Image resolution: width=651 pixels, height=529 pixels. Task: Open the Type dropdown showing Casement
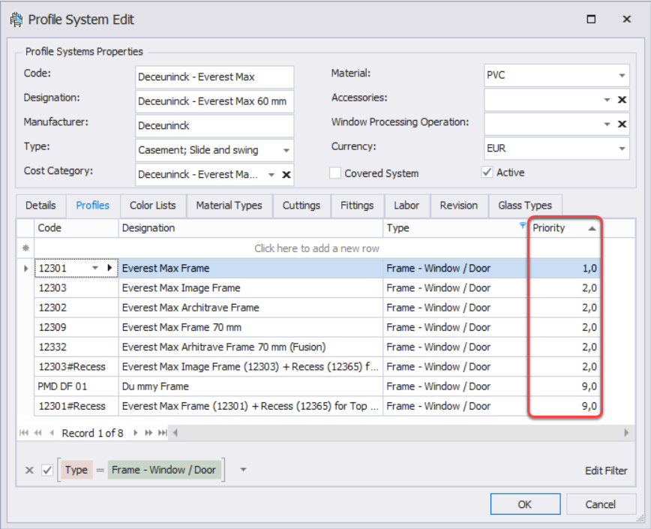286,150
